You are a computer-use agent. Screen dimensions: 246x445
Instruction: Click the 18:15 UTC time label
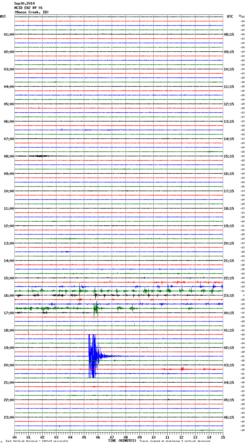pyautogui.click(x=229, y=209)
